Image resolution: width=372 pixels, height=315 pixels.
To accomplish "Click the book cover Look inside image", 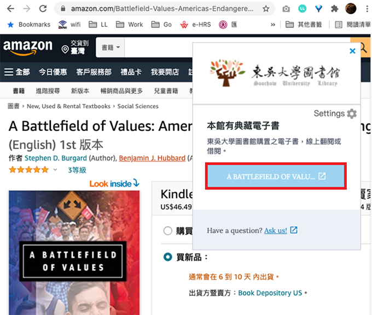I will [x=74, y=253].
